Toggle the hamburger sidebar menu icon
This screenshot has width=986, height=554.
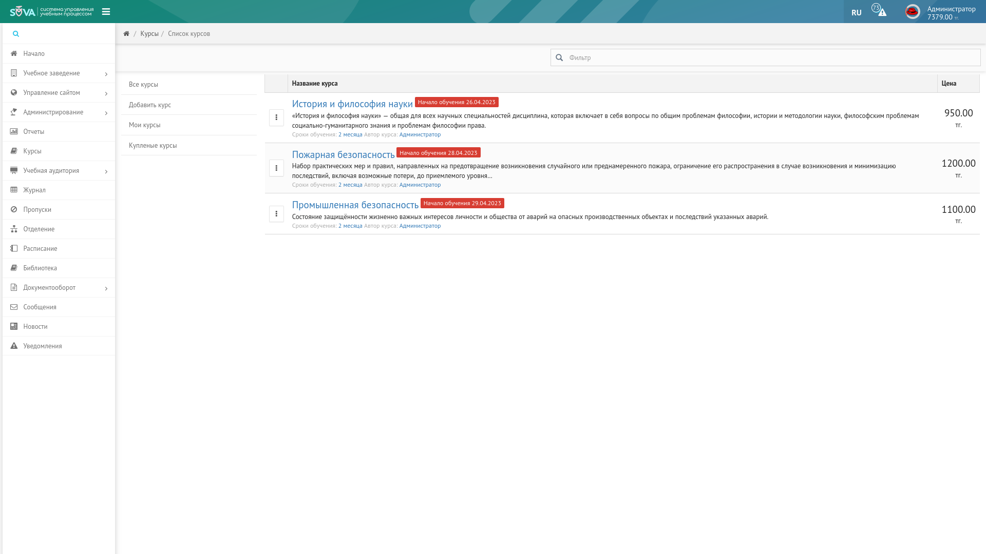click(x=106, y=12)
